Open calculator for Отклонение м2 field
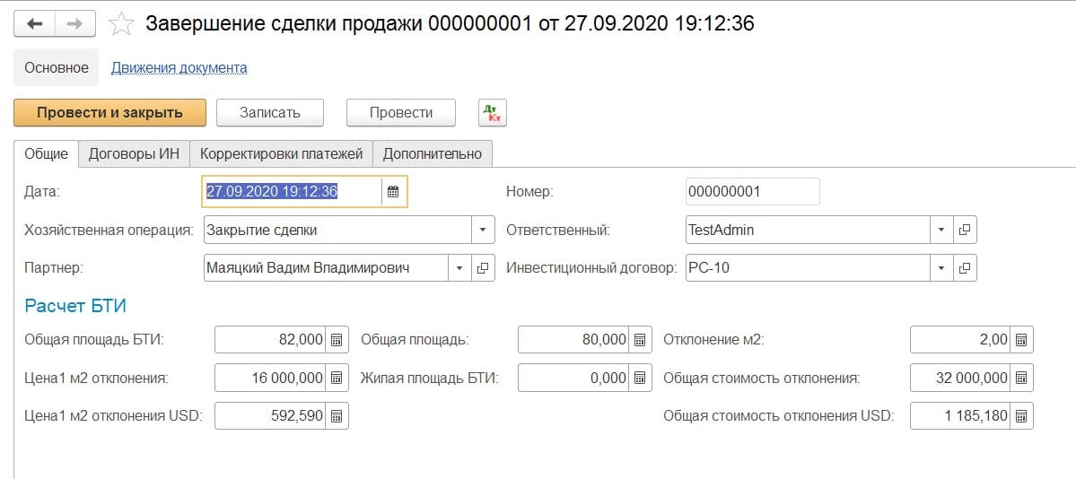1076x479 pixels. pos(1022,340)
